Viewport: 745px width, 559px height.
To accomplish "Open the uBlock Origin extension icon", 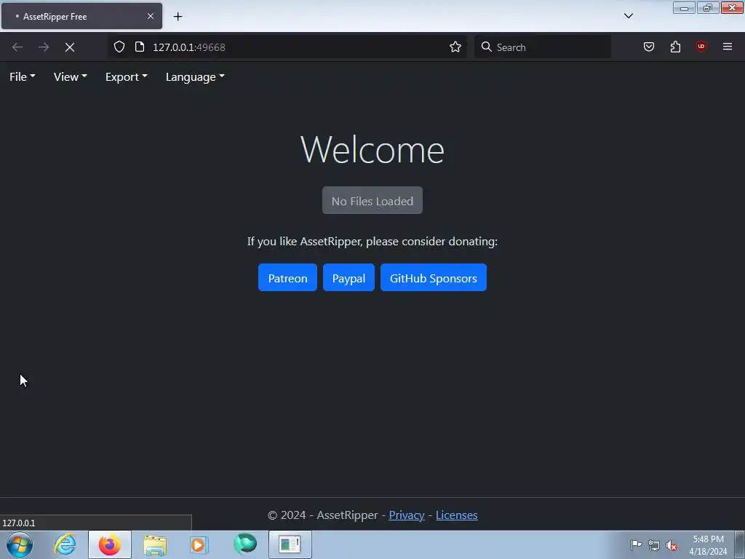I will [701, 47].
